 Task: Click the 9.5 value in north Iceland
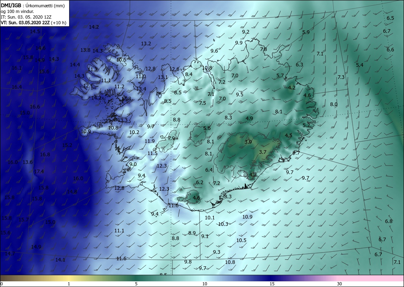coord(240,94)
